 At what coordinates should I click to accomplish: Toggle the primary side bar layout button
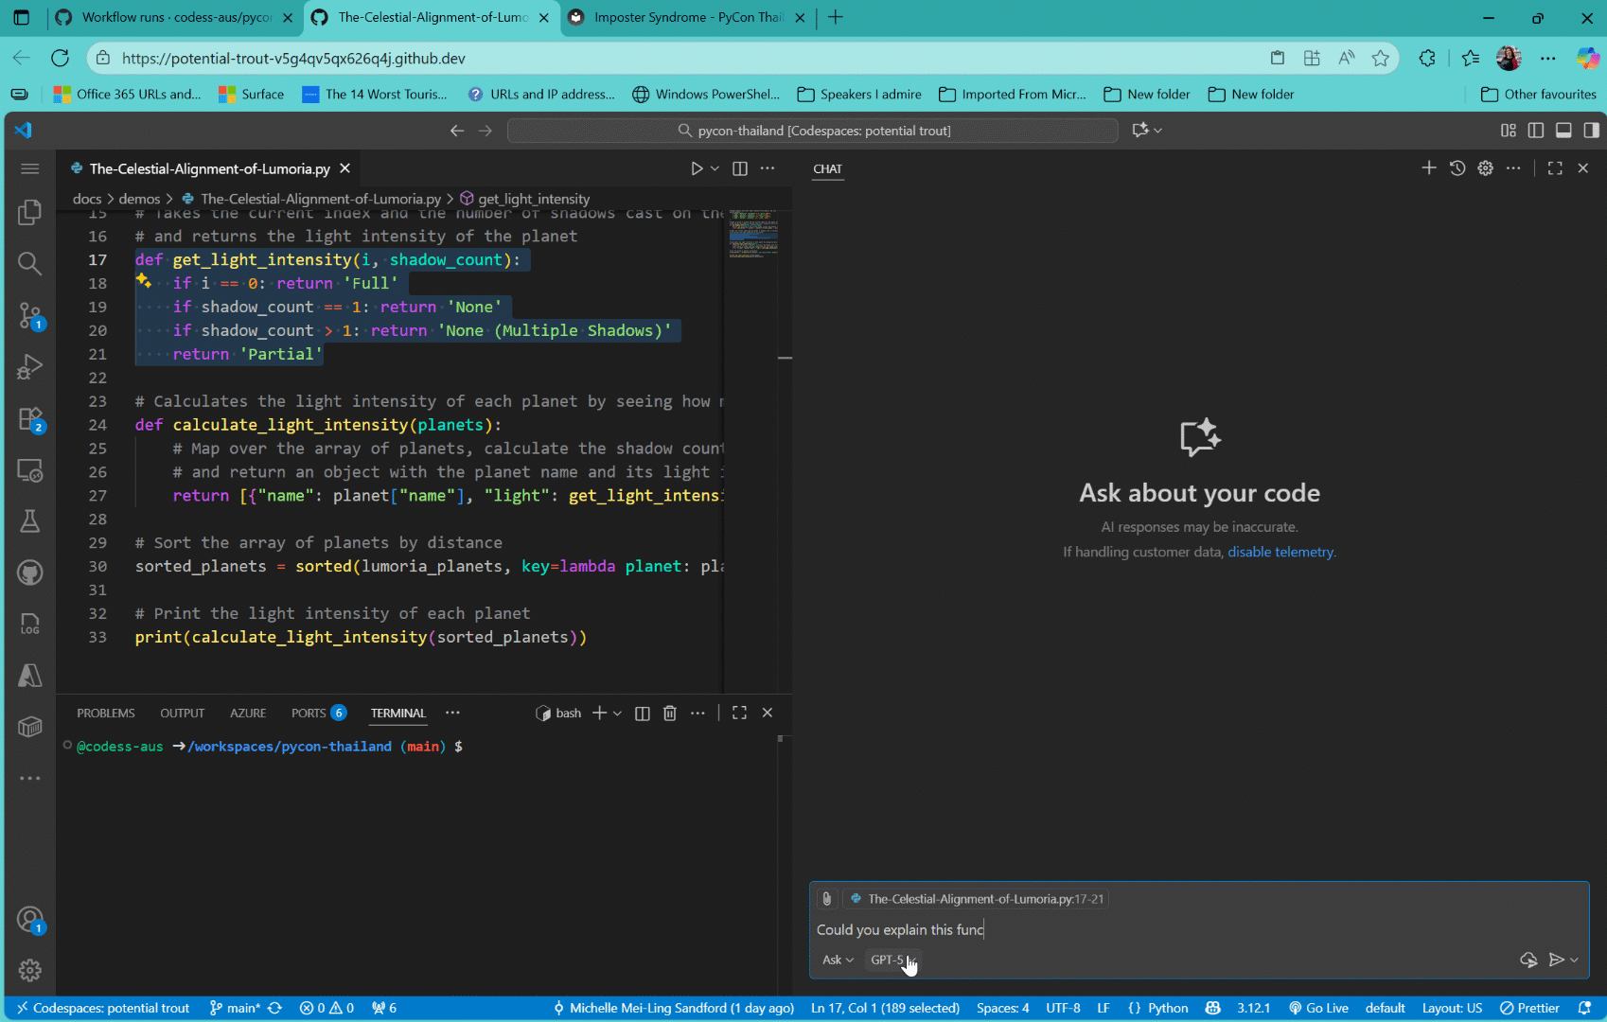point(1536,131)
